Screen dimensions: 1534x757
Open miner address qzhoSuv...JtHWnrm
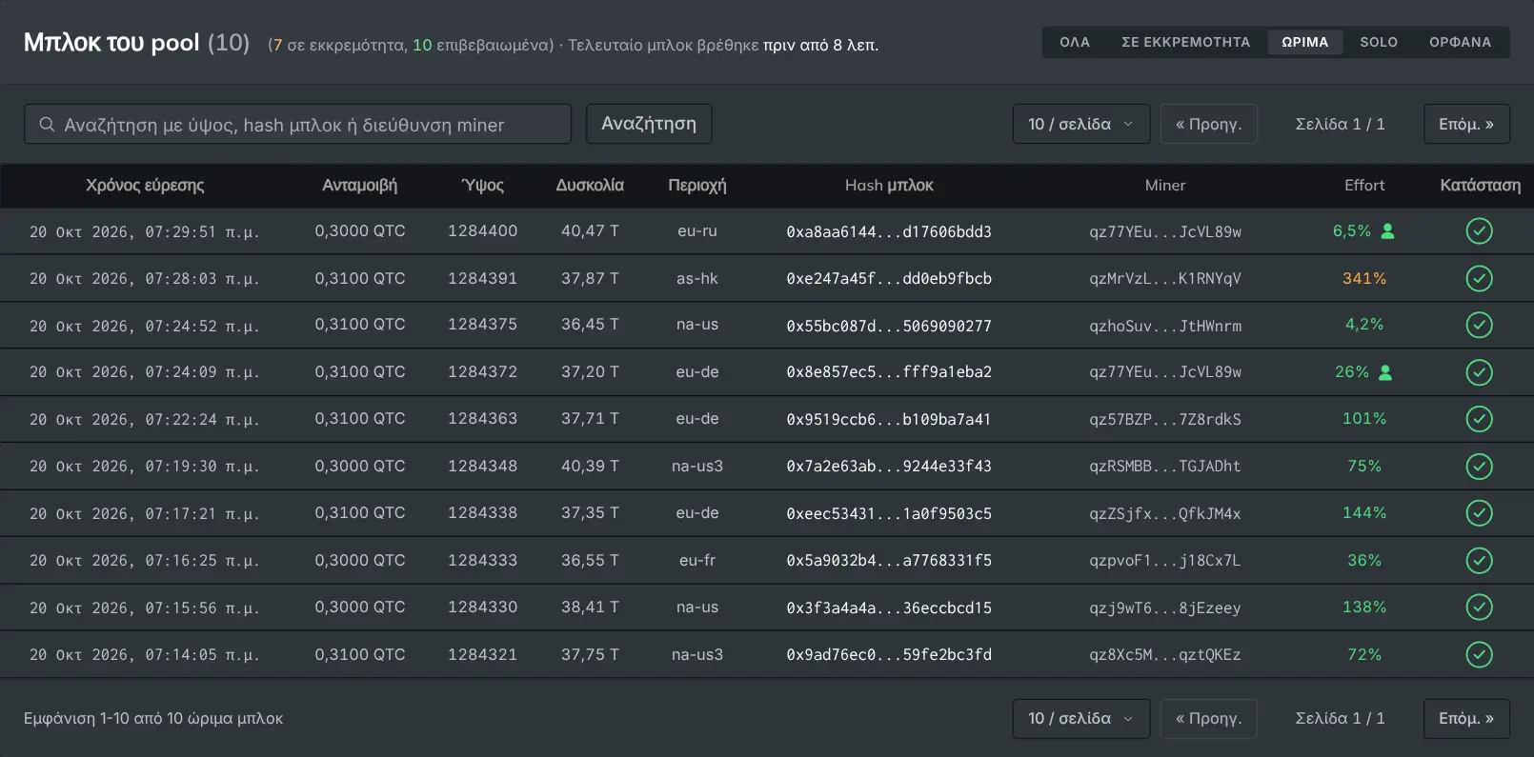1165,326
